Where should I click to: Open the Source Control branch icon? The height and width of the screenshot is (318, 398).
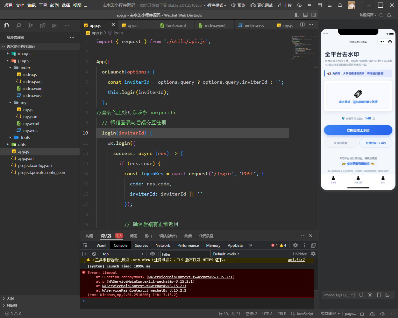[31, 26]
